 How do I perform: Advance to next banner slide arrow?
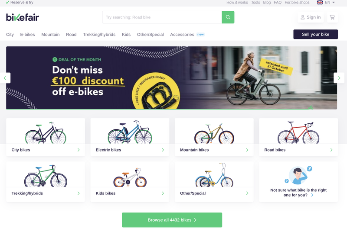339,78
